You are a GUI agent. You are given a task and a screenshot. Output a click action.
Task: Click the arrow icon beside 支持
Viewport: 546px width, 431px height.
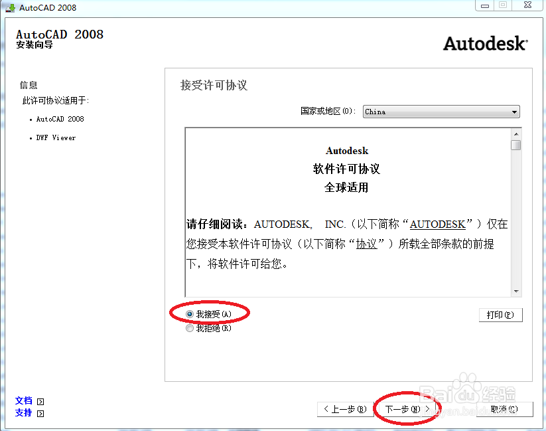click(x=40, y=414)
